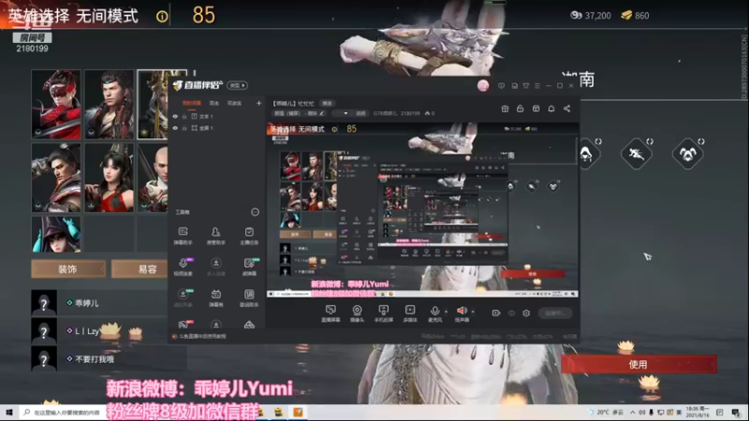The width and height of the screenshot is (749, 421).
Task: Click the user avatar in companion title bar
Action: click(483, 85)
